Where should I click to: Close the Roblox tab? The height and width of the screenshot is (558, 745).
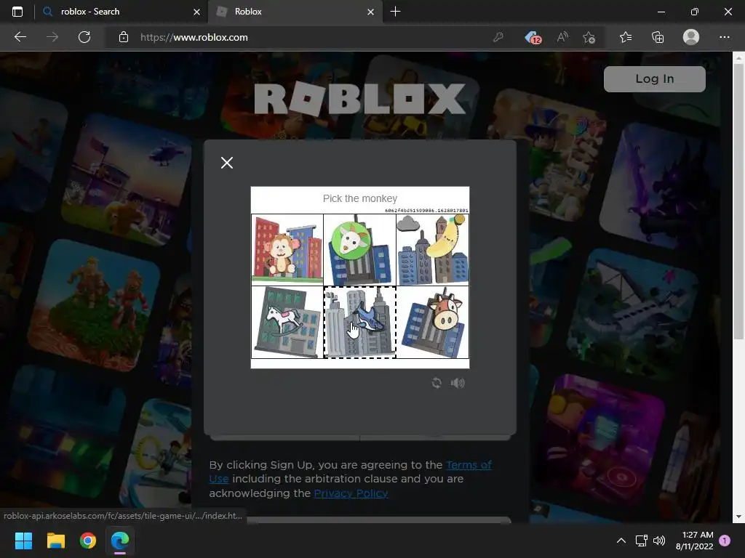coord(370,12)
